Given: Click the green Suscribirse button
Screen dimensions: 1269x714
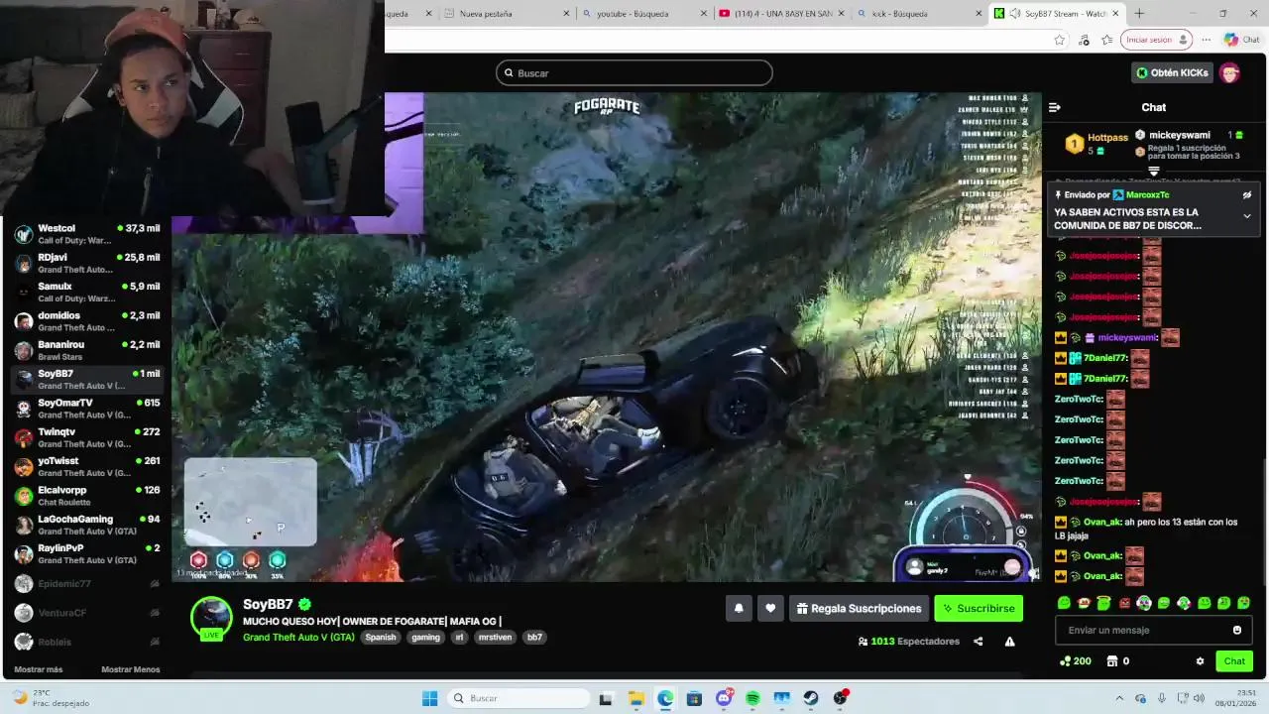Looking at the screenshot, I should click(x=979, y=609).
